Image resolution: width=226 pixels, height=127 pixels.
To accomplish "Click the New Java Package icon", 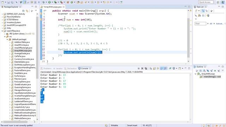I will point(68,2).
